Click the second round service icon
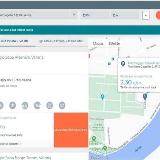The image size is (160, 160). 12,105
